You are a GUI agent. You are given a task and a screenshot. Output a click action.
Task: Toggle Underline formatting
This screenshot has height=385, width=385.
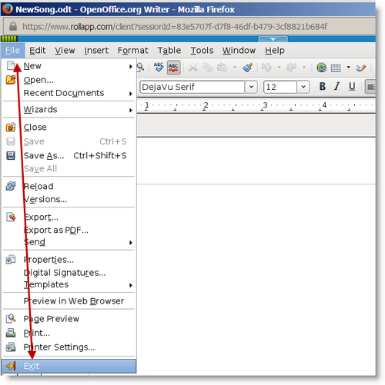352,87
